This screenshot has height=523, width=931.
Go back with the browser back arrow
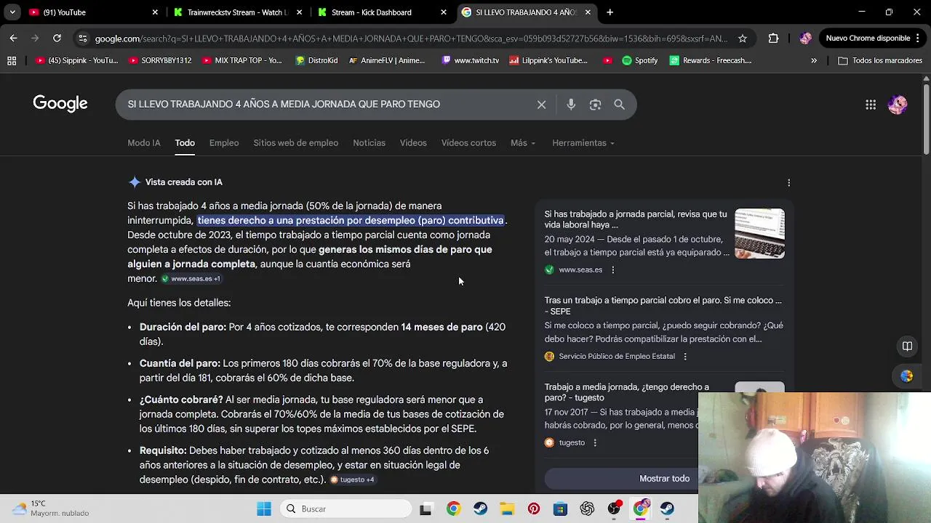tap(13, 38)
